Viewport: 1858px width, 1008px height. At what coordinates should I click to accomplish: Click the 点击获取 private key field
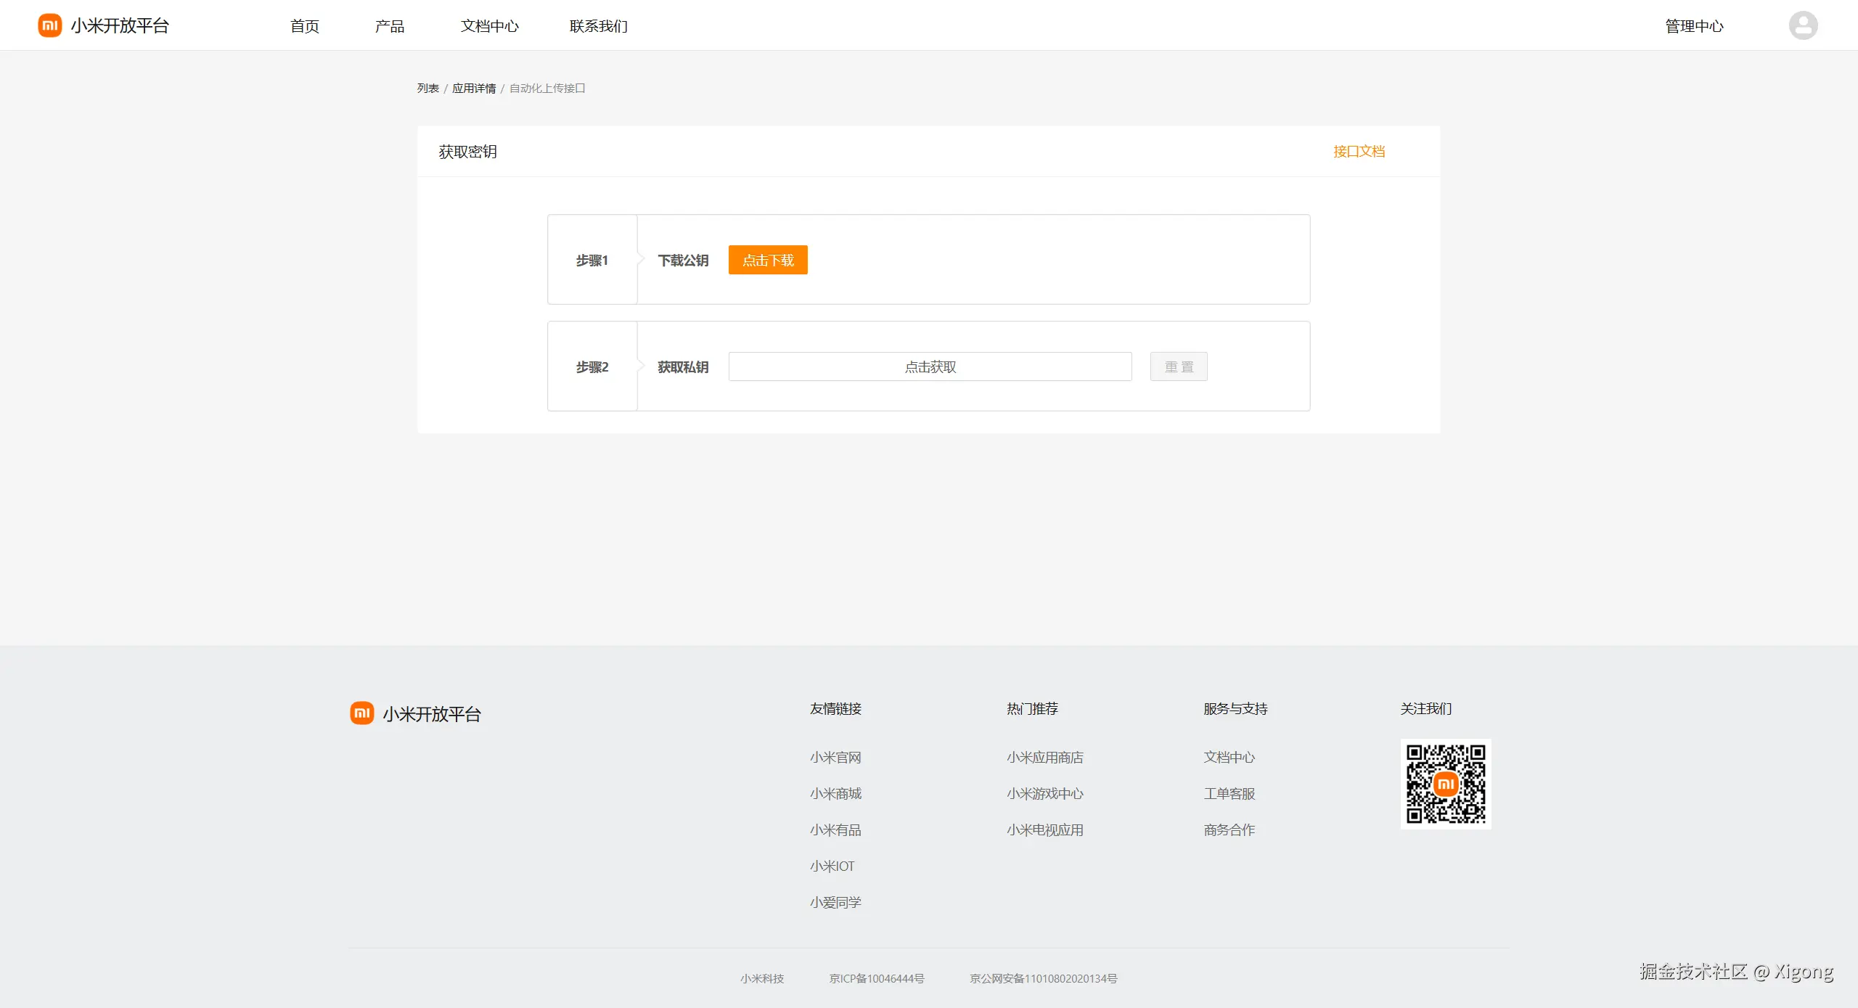coord(930,366)
